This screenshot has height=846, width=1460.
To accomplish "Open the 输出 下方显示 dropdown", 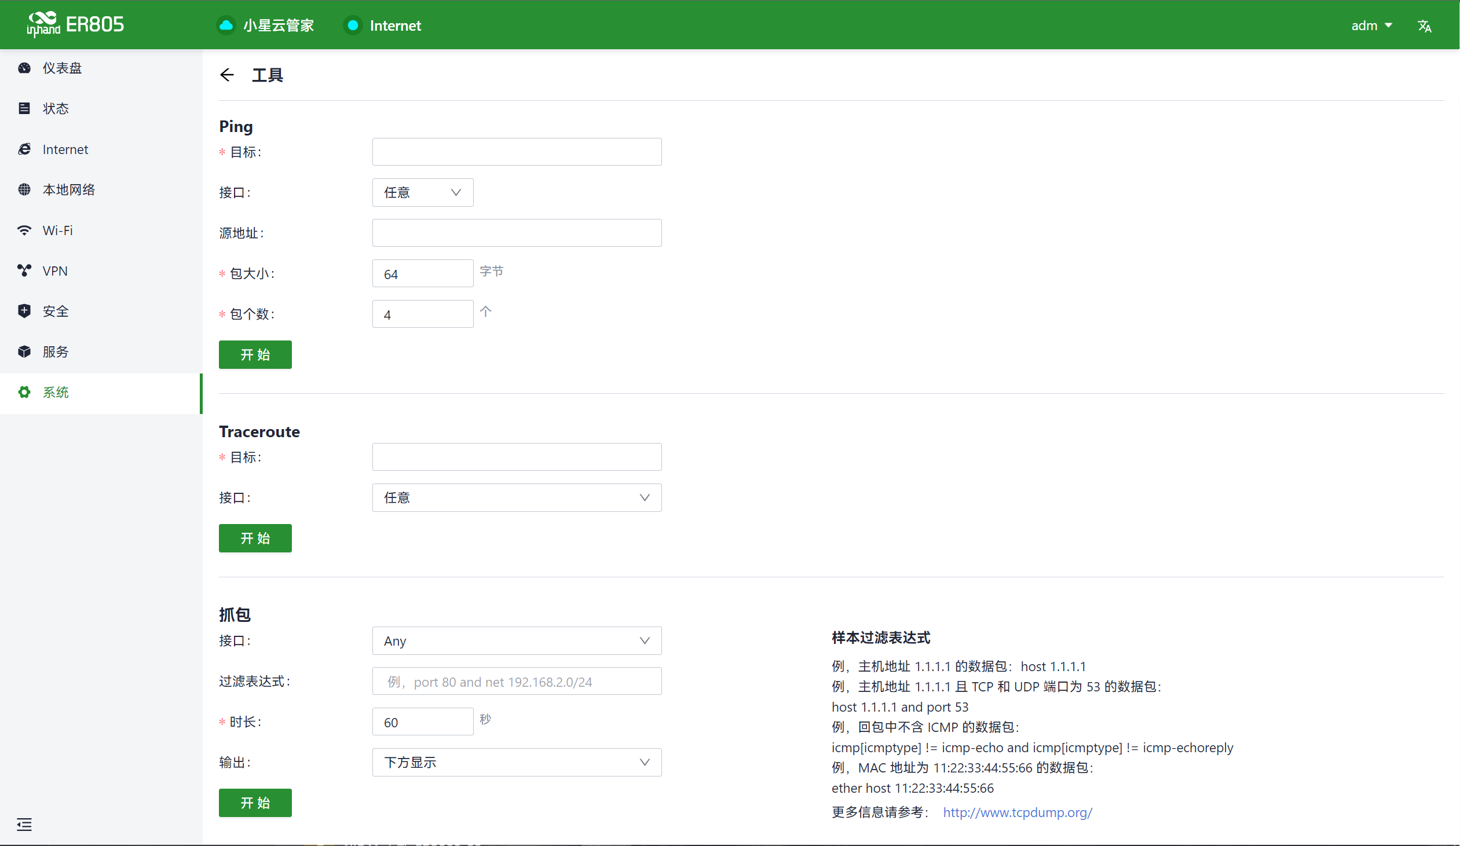I will [516, 763].
